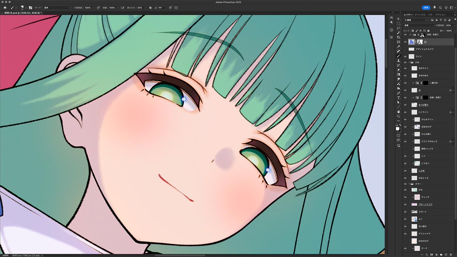The image size is (457, 257).
Task: Enable the transparent pixels lock in Layers panel
Action: 412,30
